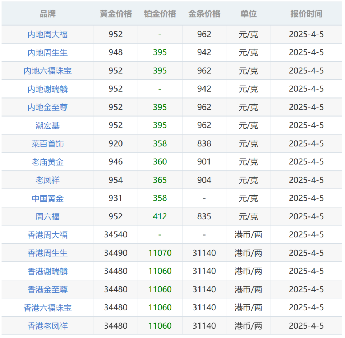Select the 单位 column header
Image resolution: width=345 pixels, height=338 pixels.
[248, 14]
